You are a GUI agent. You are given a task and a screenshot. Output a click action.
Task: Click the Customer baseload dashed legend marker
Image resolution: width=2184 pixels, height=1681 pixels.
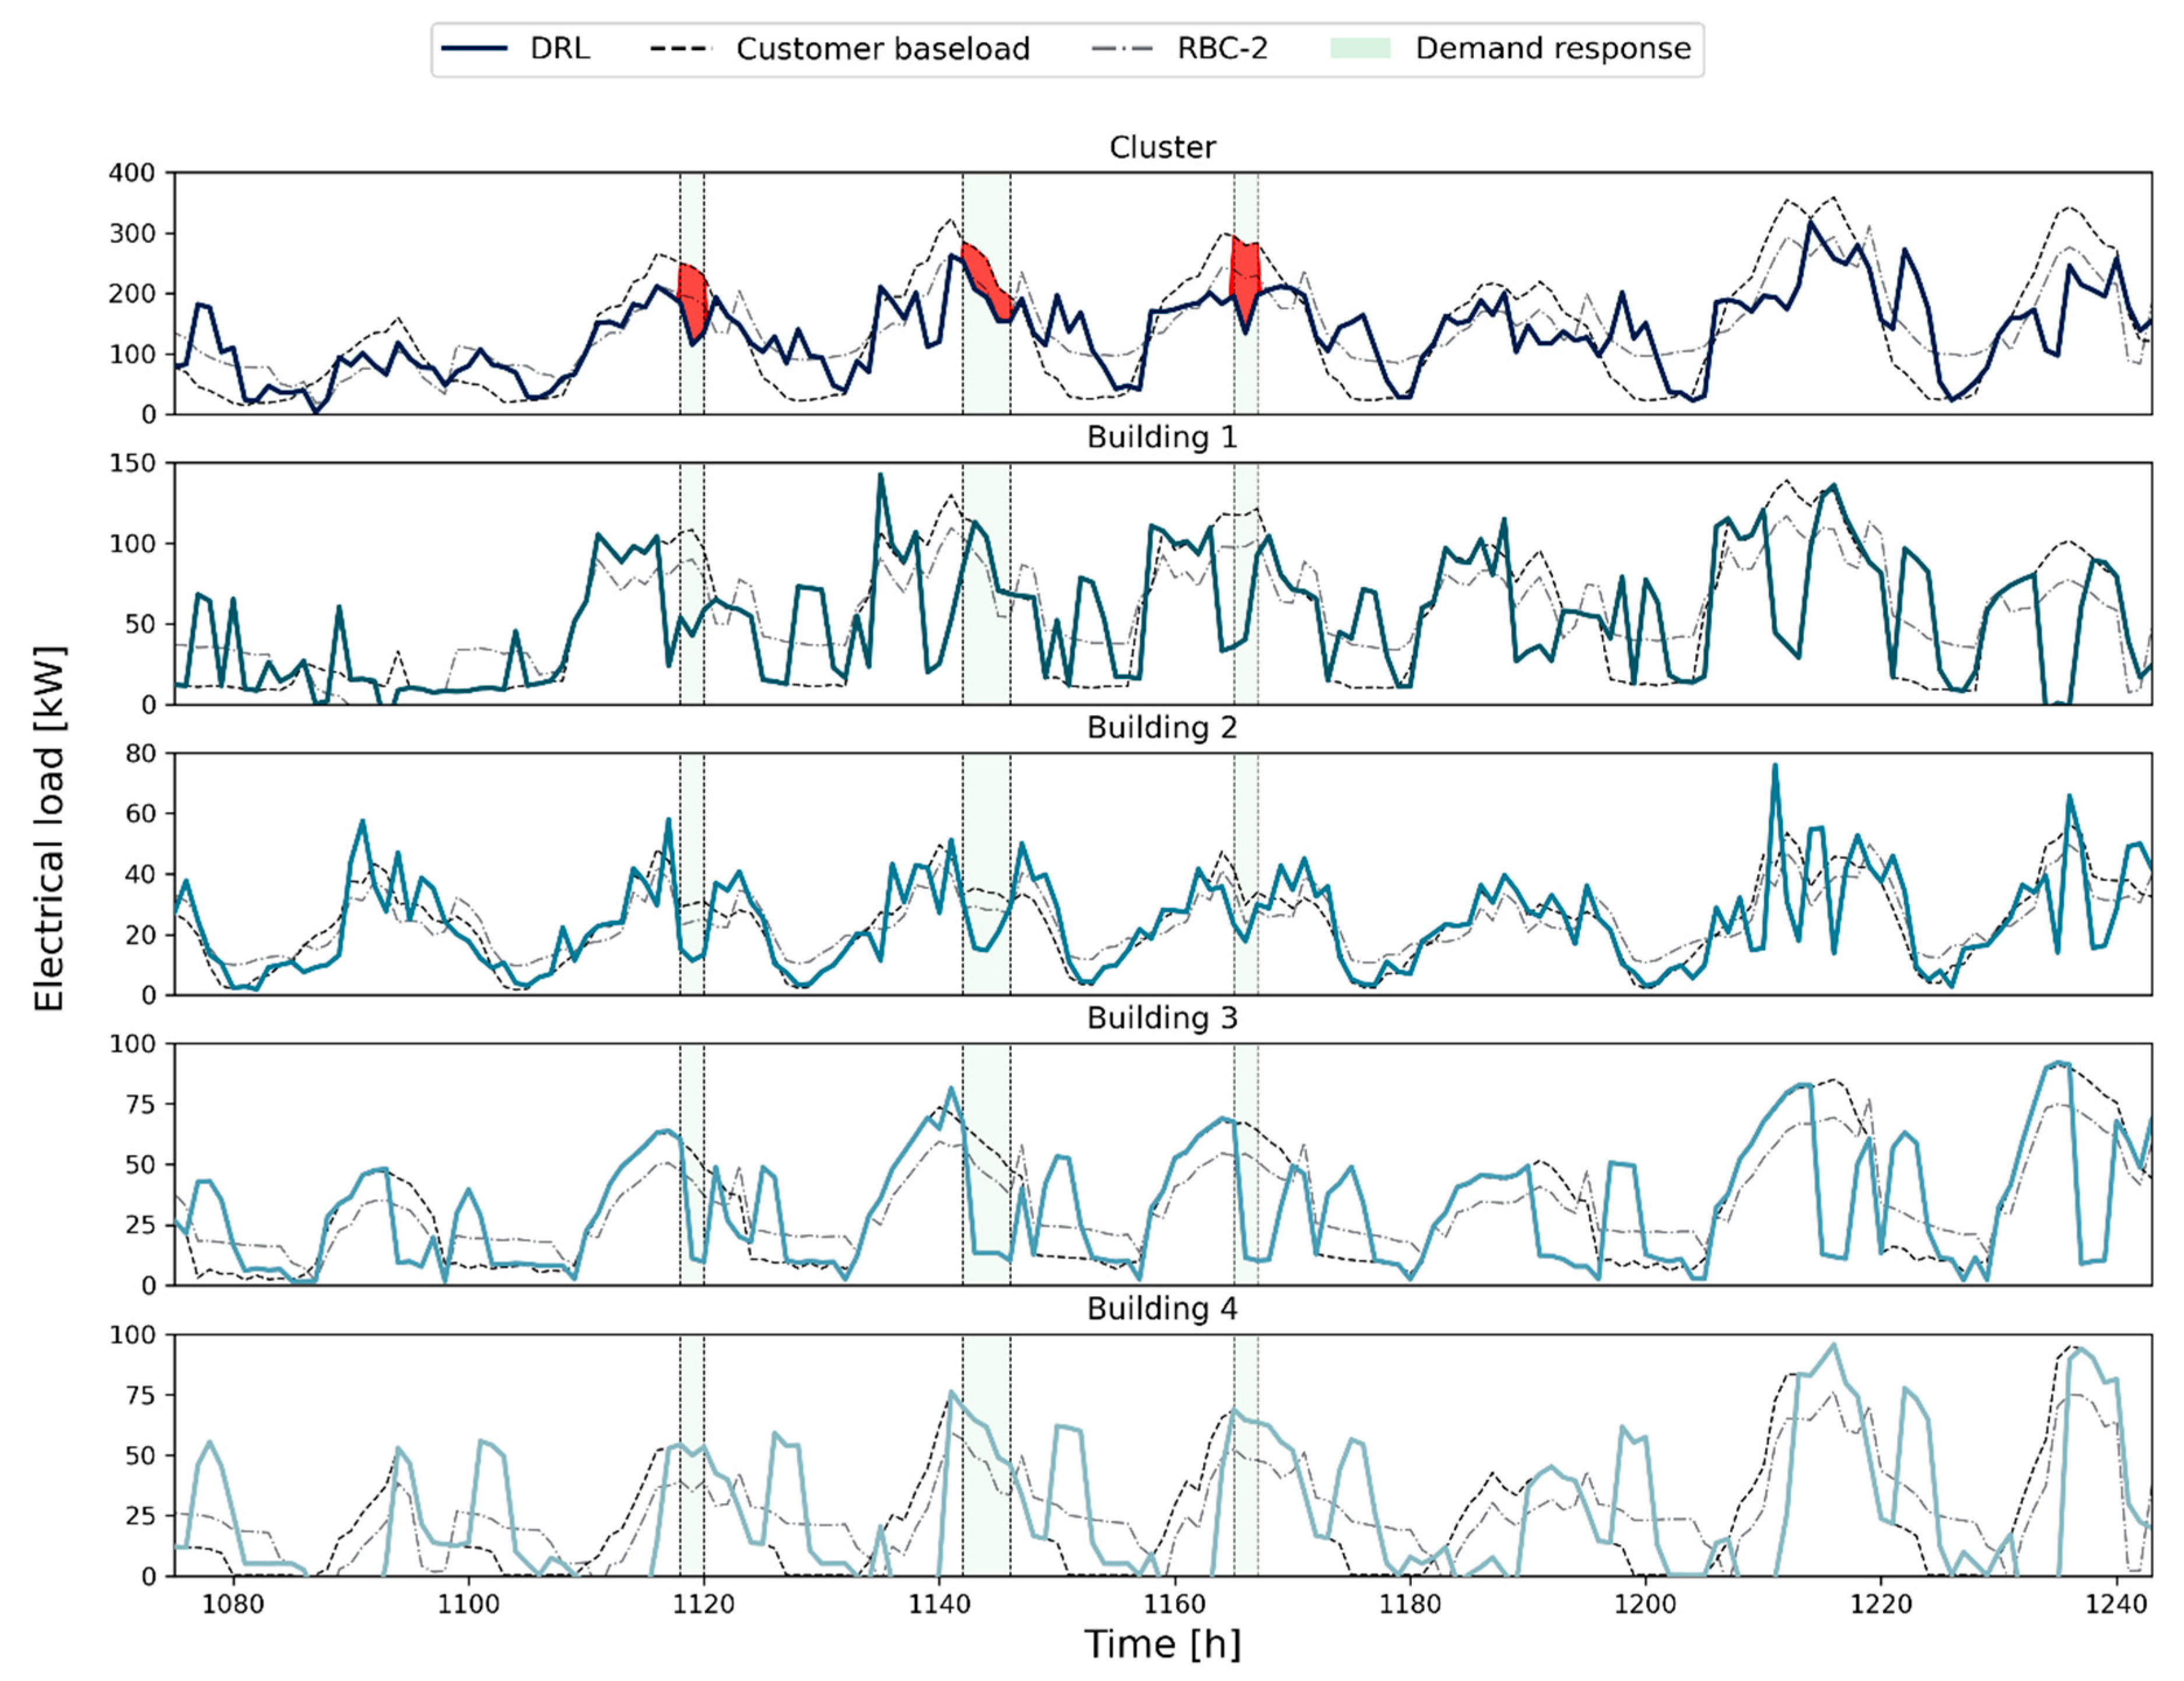click(680, 49)
